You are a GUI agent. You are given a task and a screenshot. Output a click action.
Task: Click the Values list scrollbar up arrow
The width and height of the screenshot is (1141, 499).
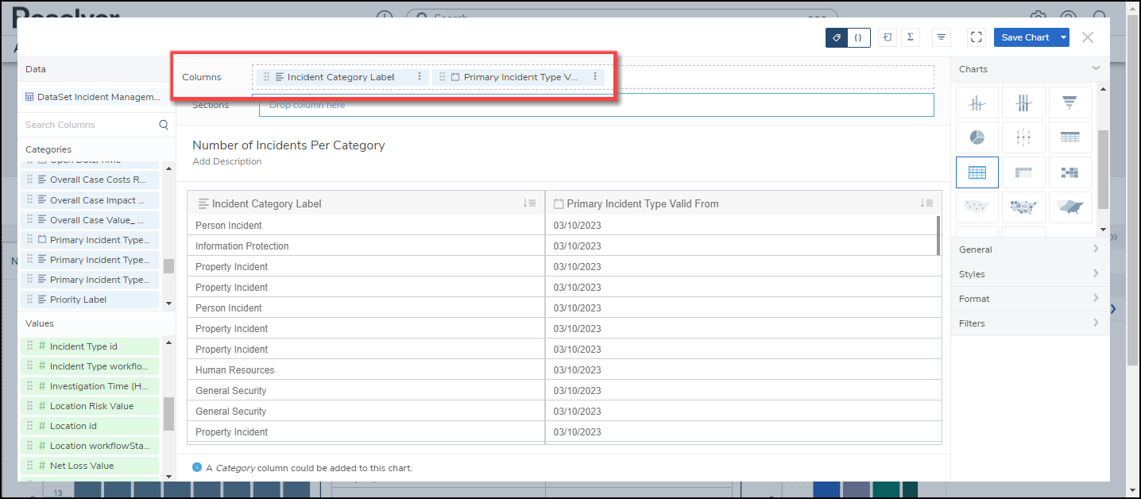(168, 342)
